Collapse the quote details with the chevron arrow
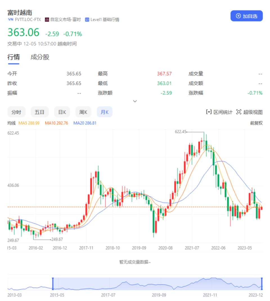Image resolution: width=270 pixels, height=301 pixels. 135,101
